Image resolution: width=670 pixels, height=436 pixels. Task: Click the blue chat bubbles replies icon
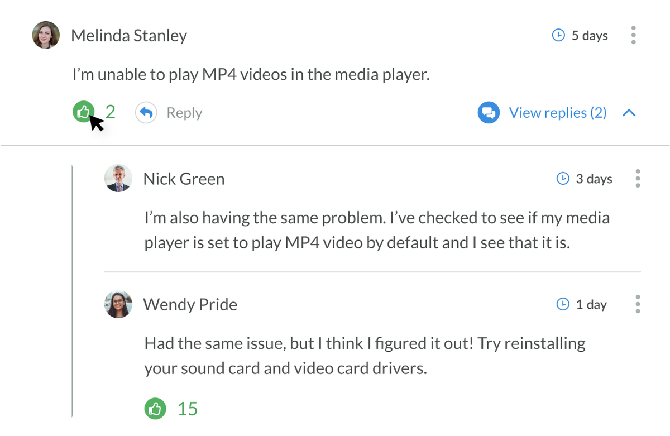tap(489, 113)
